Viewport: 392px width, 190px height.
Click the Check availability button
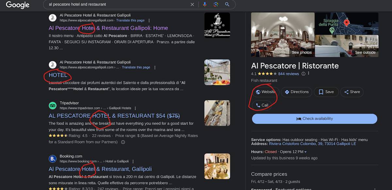coord(315,119)
